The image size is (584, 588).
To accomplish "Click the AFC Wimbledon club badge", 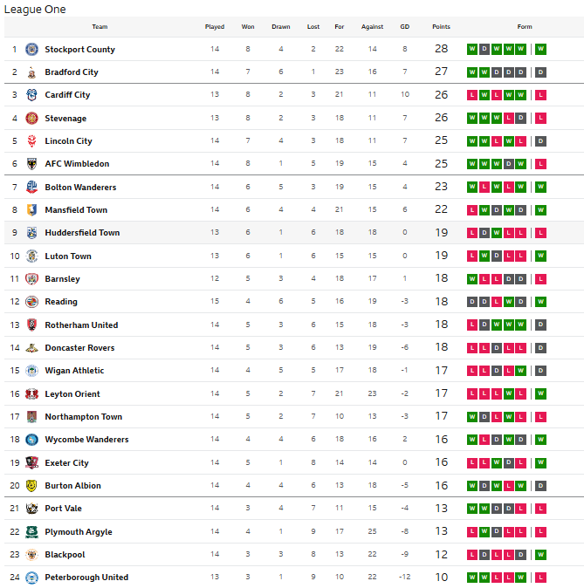I will point(32,164).
